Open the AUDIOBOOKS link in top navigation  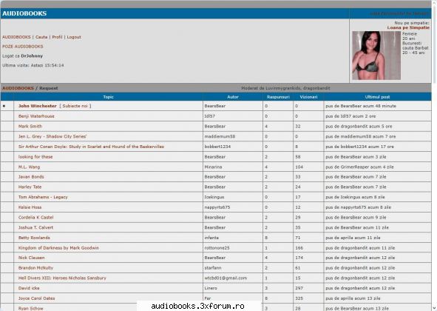(x=16, y=37)
